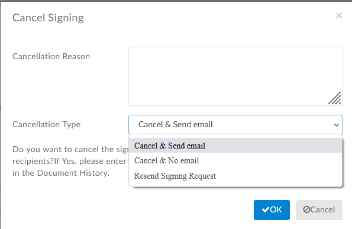Viewport: 352px width, 229px height.
Task: Click the checkmark icon on OK button
Action: tap(266, 209)
